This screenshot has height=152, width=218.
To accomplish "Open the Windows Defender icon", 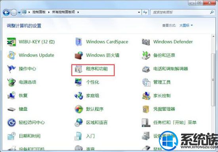I will [146, 42].
